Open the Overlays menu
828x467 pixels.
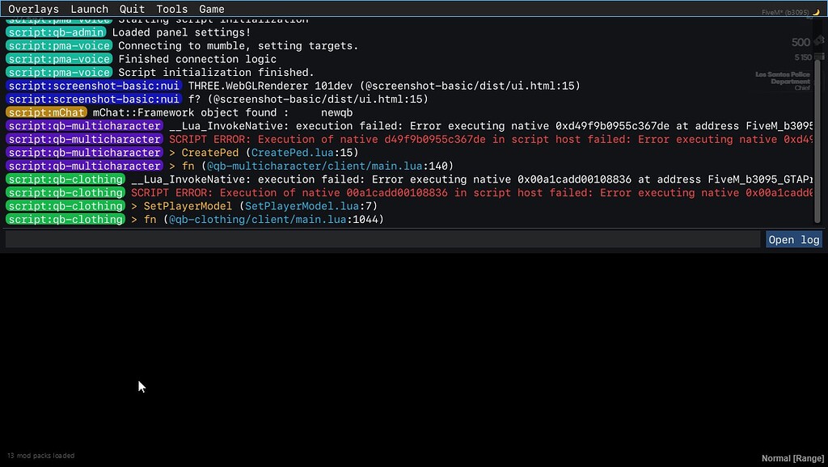[33, 9]
